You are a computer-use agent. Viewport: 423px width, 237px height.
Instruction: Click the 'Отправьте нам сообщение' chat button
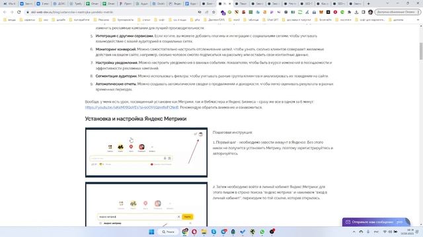[x=376, y=222]
